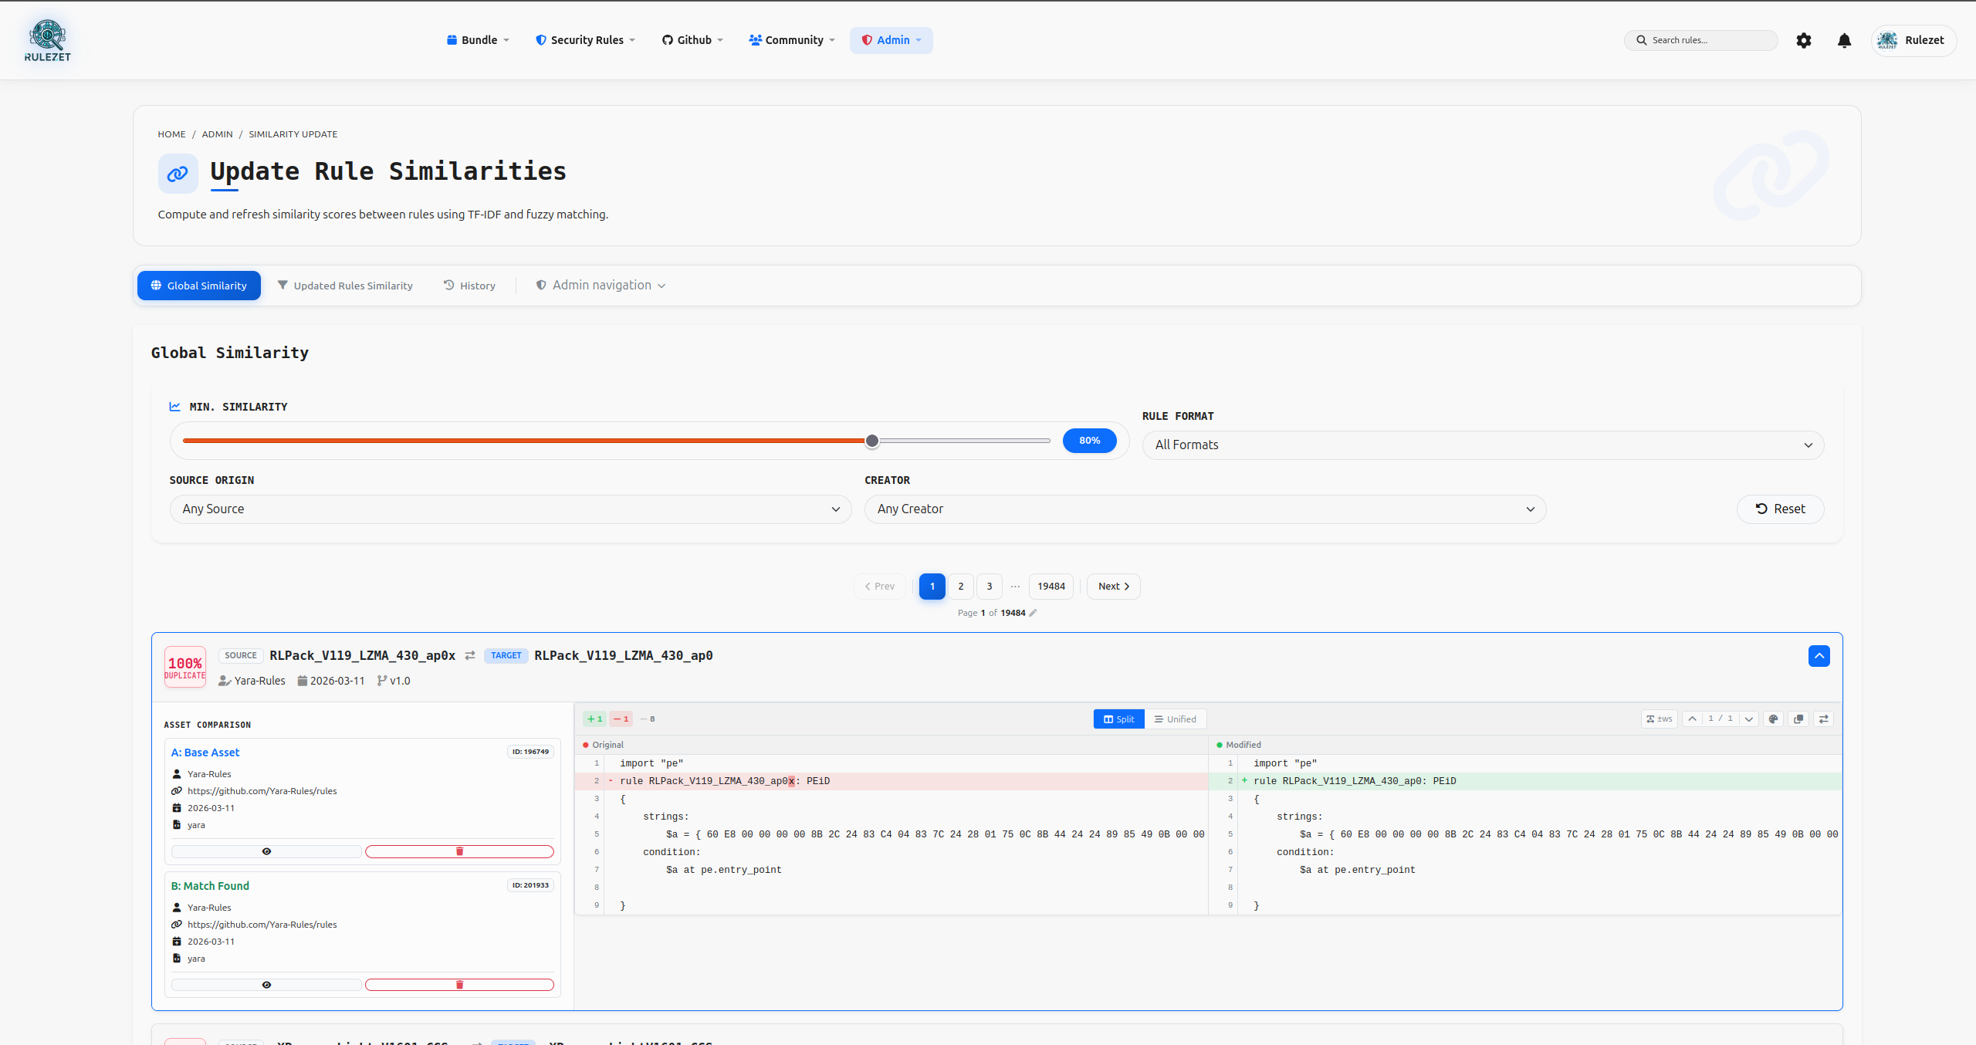Delete the A: Base Asset rule
Screen dimensions: 1976x1045
[x=459, y=851]
